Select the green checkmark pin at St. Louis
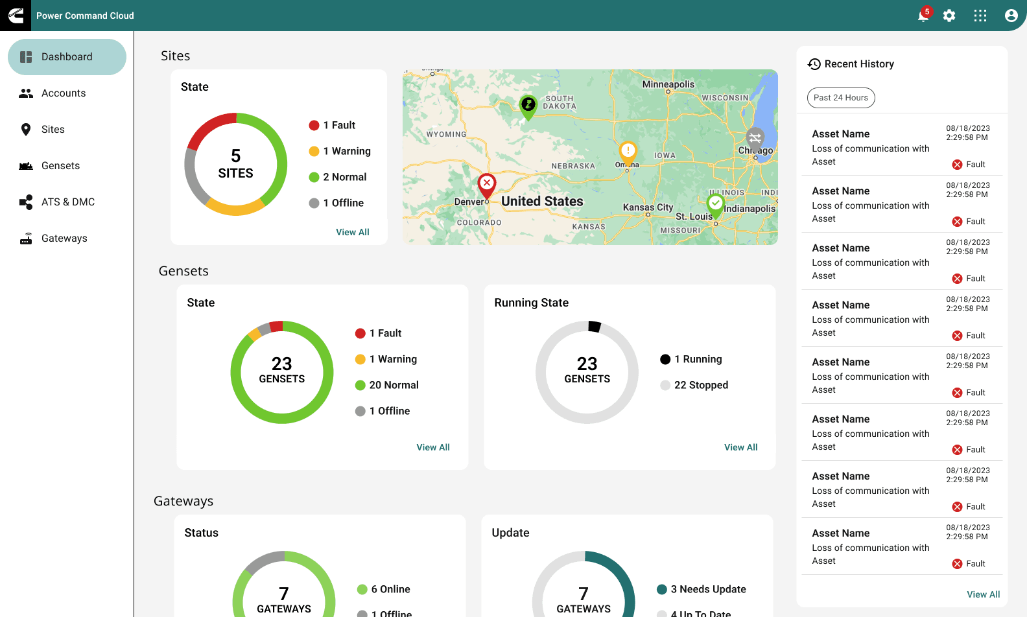This screenshot has width=1027, height=617. coord(715,207)
